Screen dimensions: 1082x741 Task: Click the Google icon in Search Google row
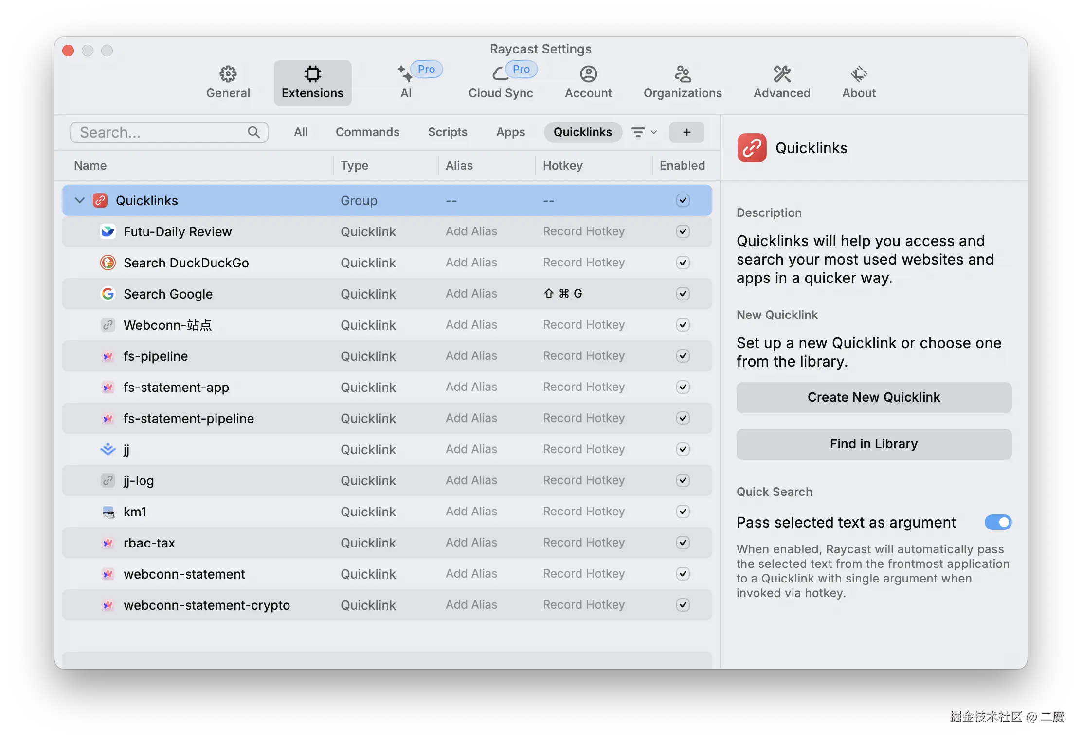[x=108, y=294]
